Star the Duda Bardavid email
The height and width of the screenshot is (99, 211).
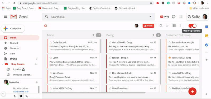(x=51, y=42)
